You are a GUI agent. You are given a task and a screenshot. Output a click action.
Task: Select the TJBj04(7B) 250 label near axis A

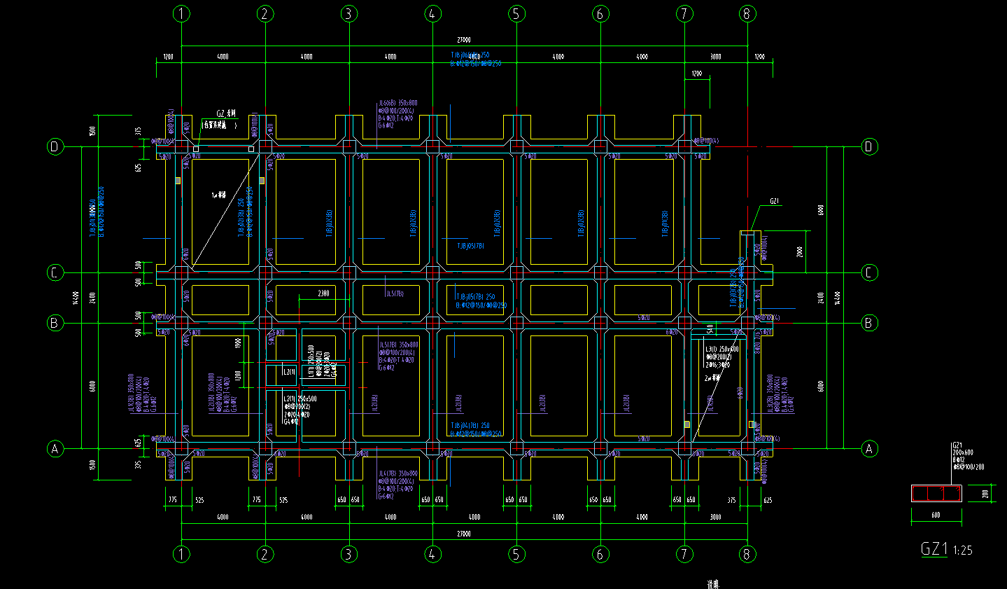click(x=470, y=425)
